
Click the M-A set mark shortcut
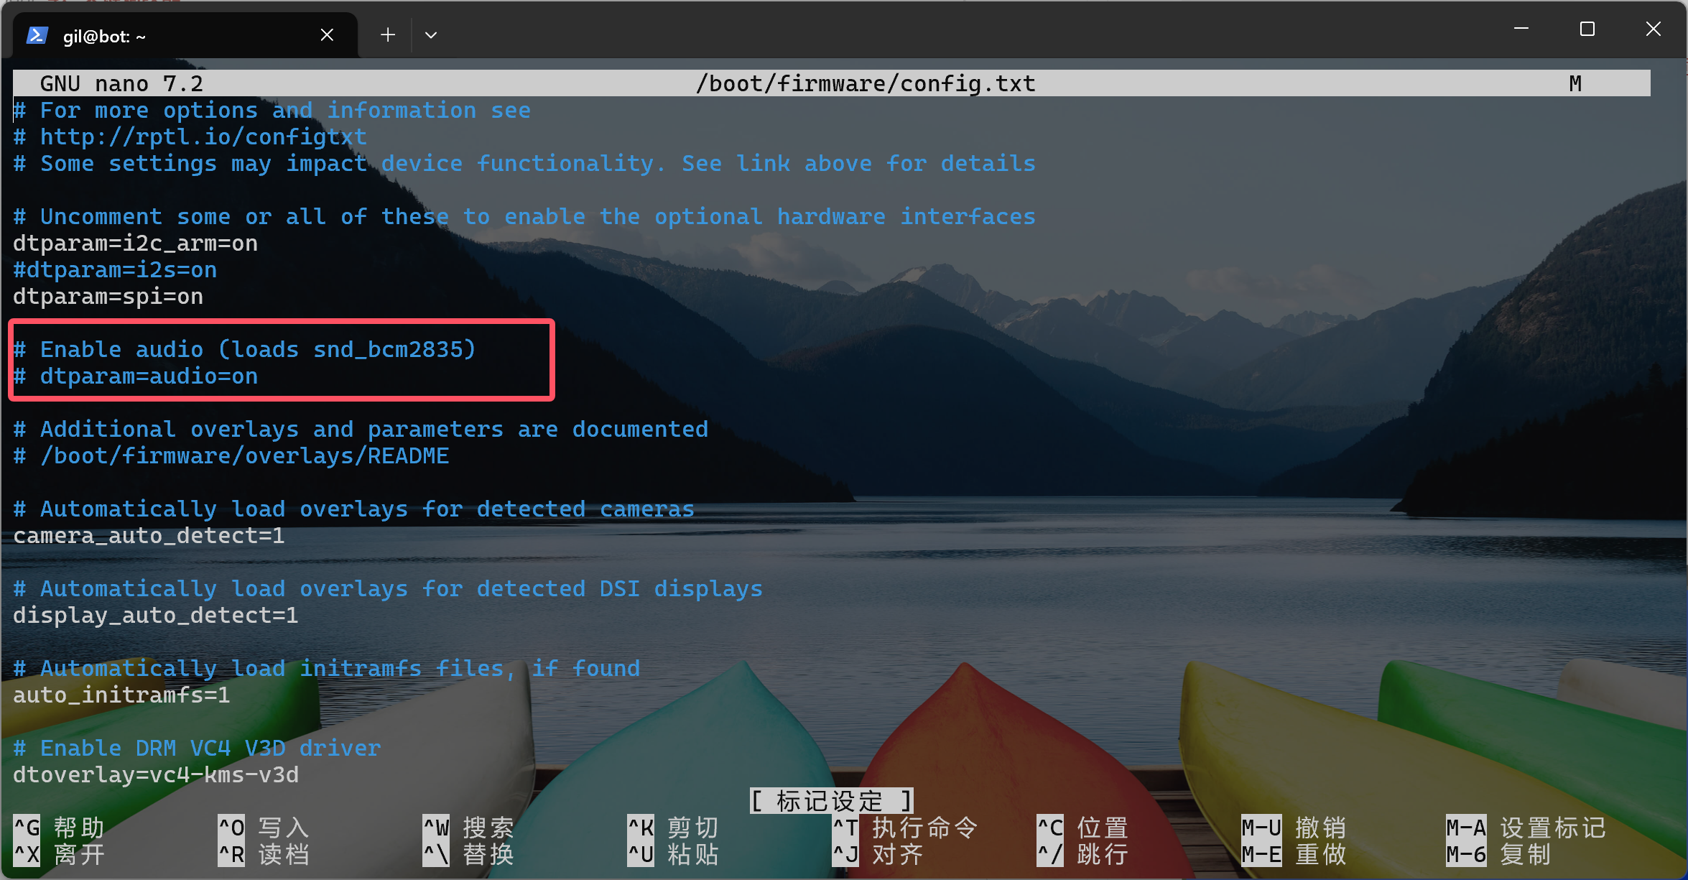tap(1526, 828)
